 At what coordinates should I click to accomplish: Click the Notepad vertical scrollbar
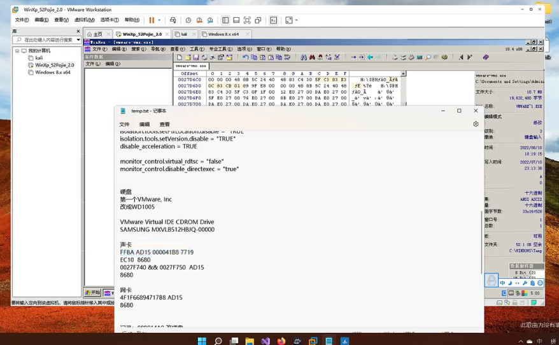[481, 243]
